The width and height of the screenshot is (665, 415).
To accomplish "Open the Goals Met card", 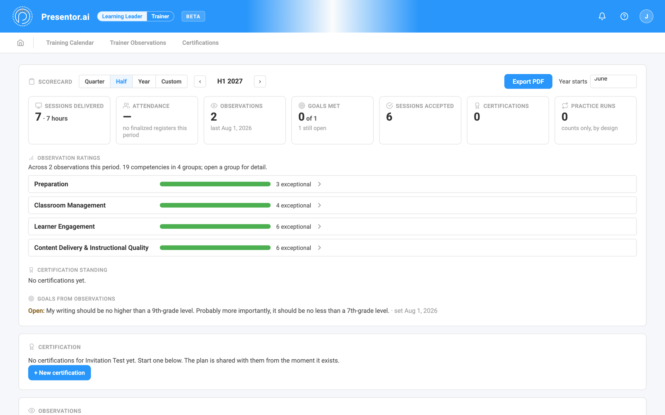I will 332,120.
